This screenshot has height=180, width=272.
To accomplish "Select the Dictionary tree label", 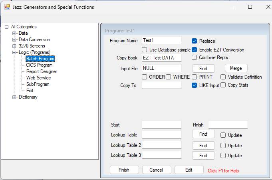I will point(28,97).
